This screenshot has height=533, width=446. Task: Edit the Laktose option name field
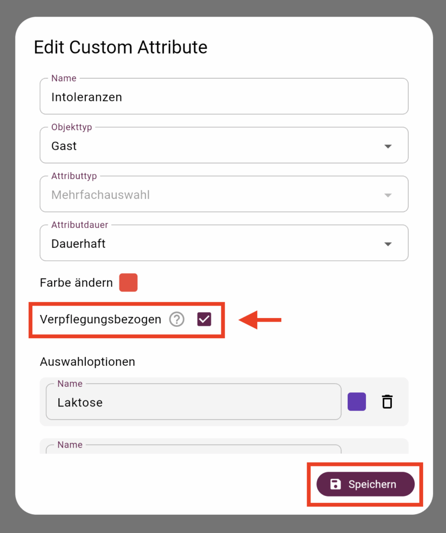pyautogui.click(x=193, y=402)
